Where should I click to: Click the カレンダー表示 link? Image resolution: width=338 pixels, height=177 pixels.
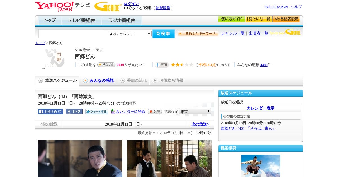click(x=261, y=108)
